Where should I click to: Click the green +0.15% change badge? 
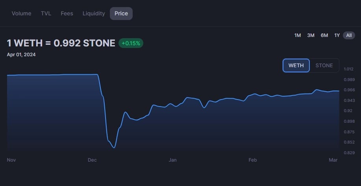tap(131, 43)
